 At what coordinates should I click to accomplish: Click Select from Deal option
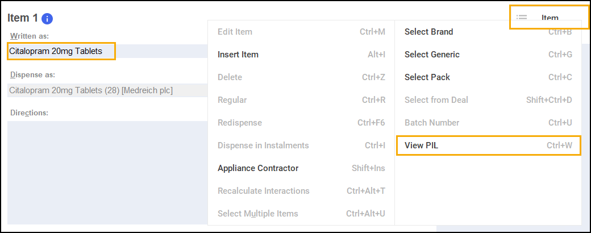click(x=488, y=100)
